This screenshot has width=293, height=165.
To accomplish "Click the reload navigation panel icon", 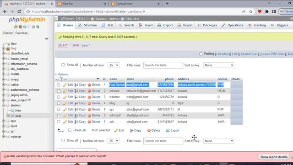I will 38,27.
